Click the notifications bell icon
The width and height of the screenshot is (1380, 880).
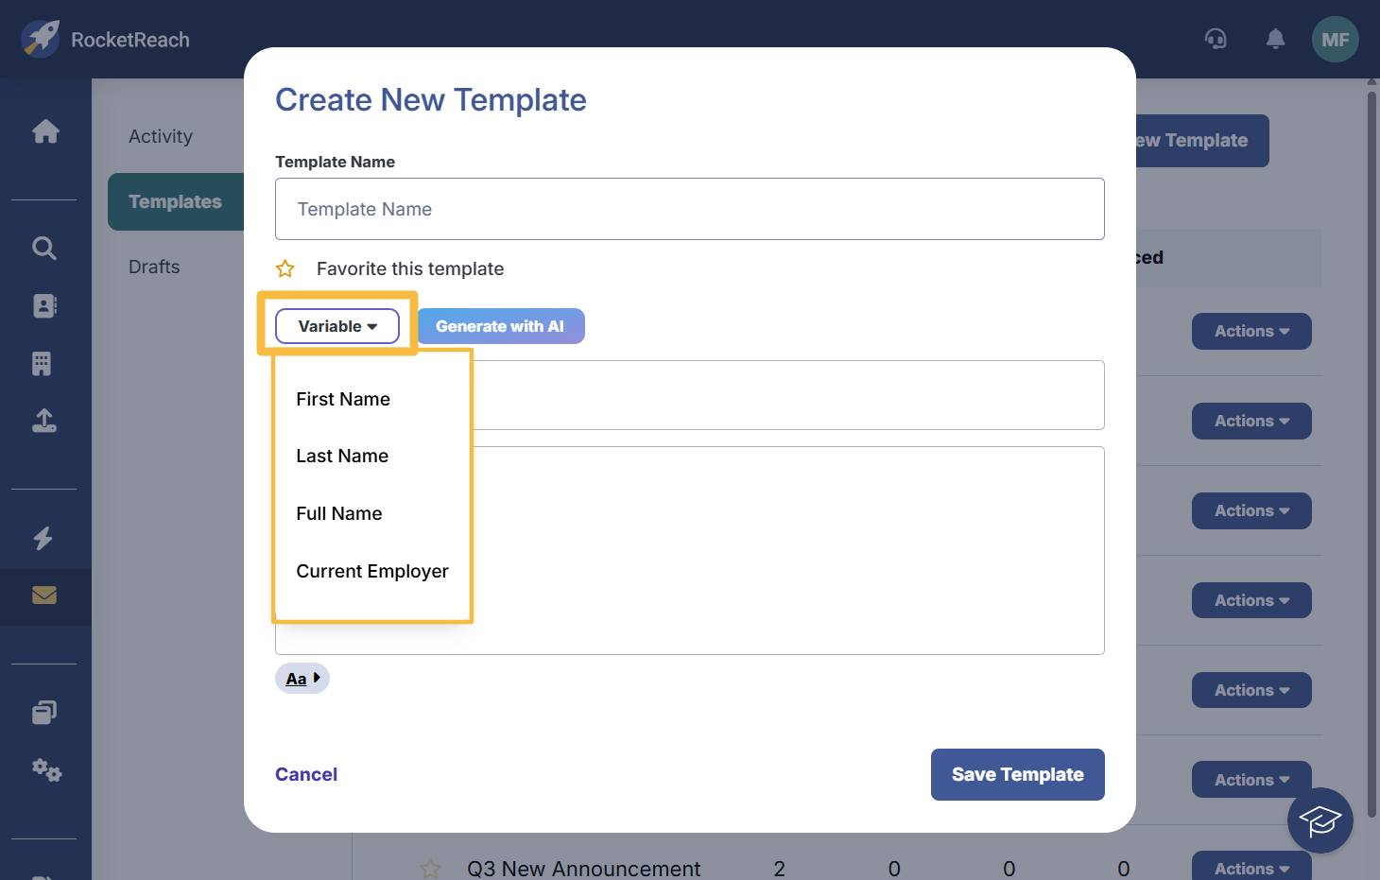pos(1275,40)
